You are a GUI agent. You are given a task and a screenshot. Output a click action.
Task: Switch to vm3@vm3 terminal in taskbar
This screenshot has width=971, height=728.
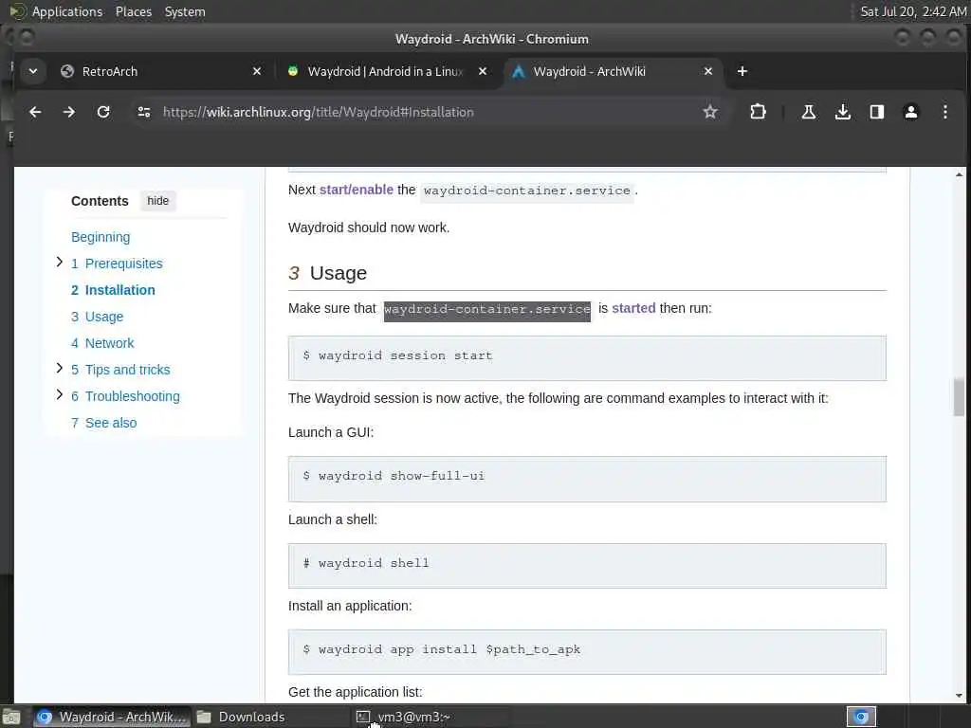[x=431, y=717]
